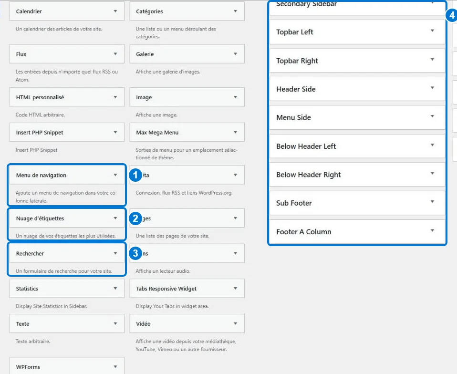Click 'Affiche une image.' description
Screen dimensions: 457x374
pos(156,115)
